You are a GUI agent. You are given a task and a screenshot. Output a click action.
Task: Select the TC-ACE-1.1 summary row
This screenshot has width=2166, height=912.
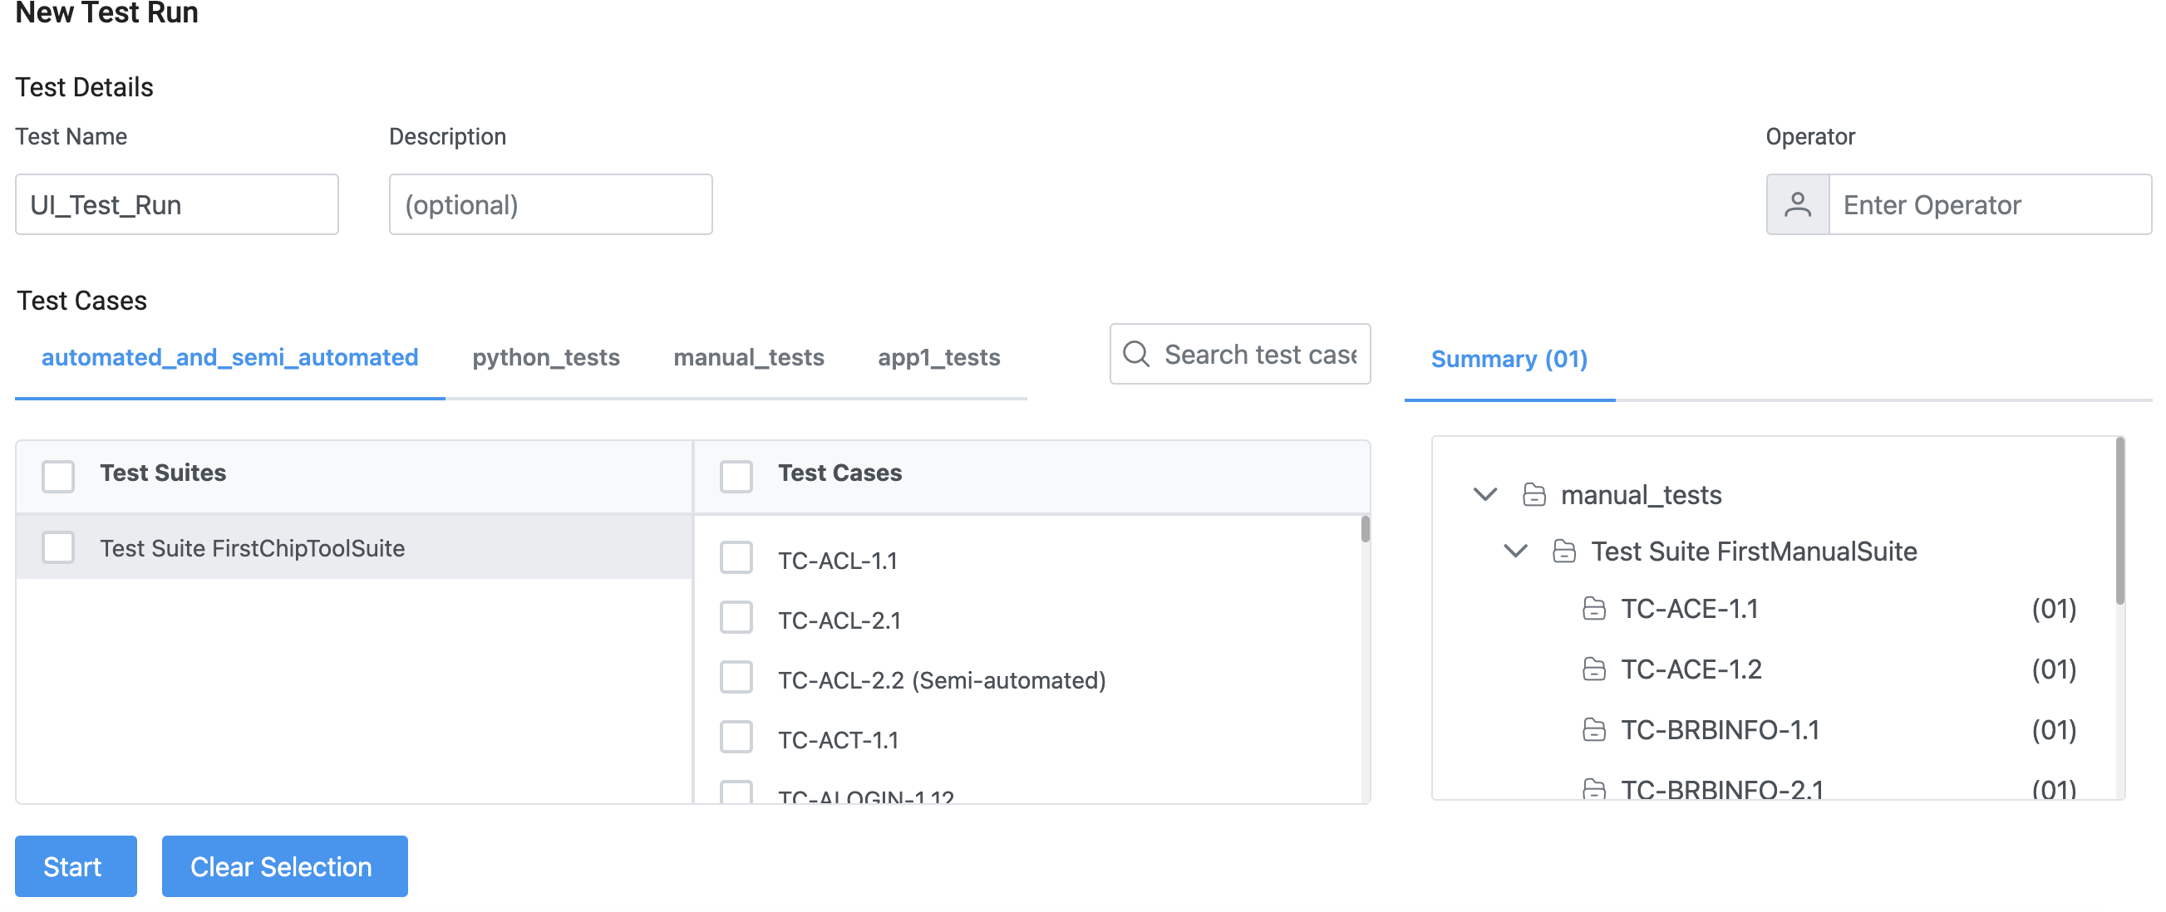[x=1829, y=608]
